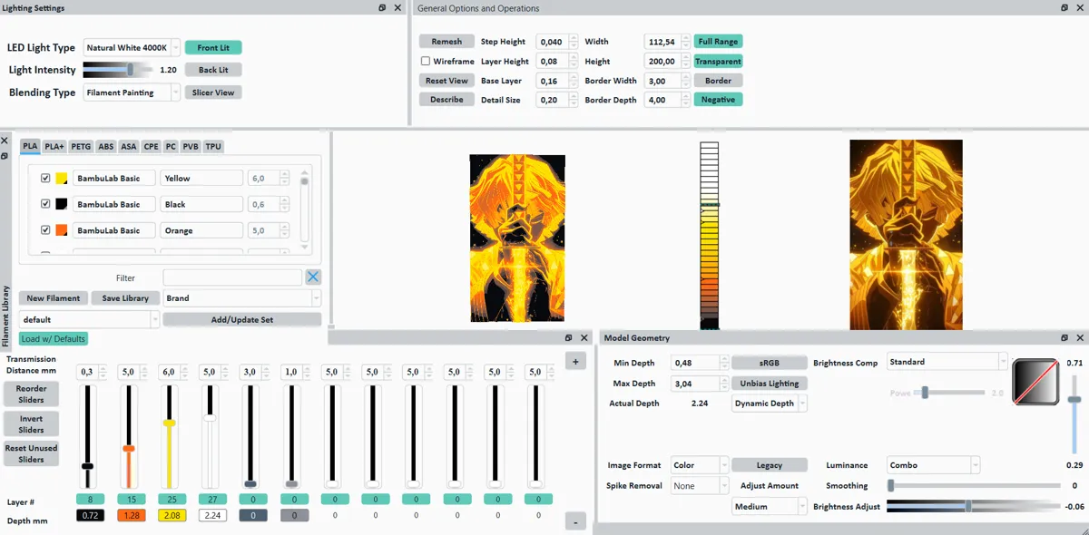This screenshot has width=1089, height=535.
Task: Toggle the Yellow filament checkbox
Action: point(45,179)
